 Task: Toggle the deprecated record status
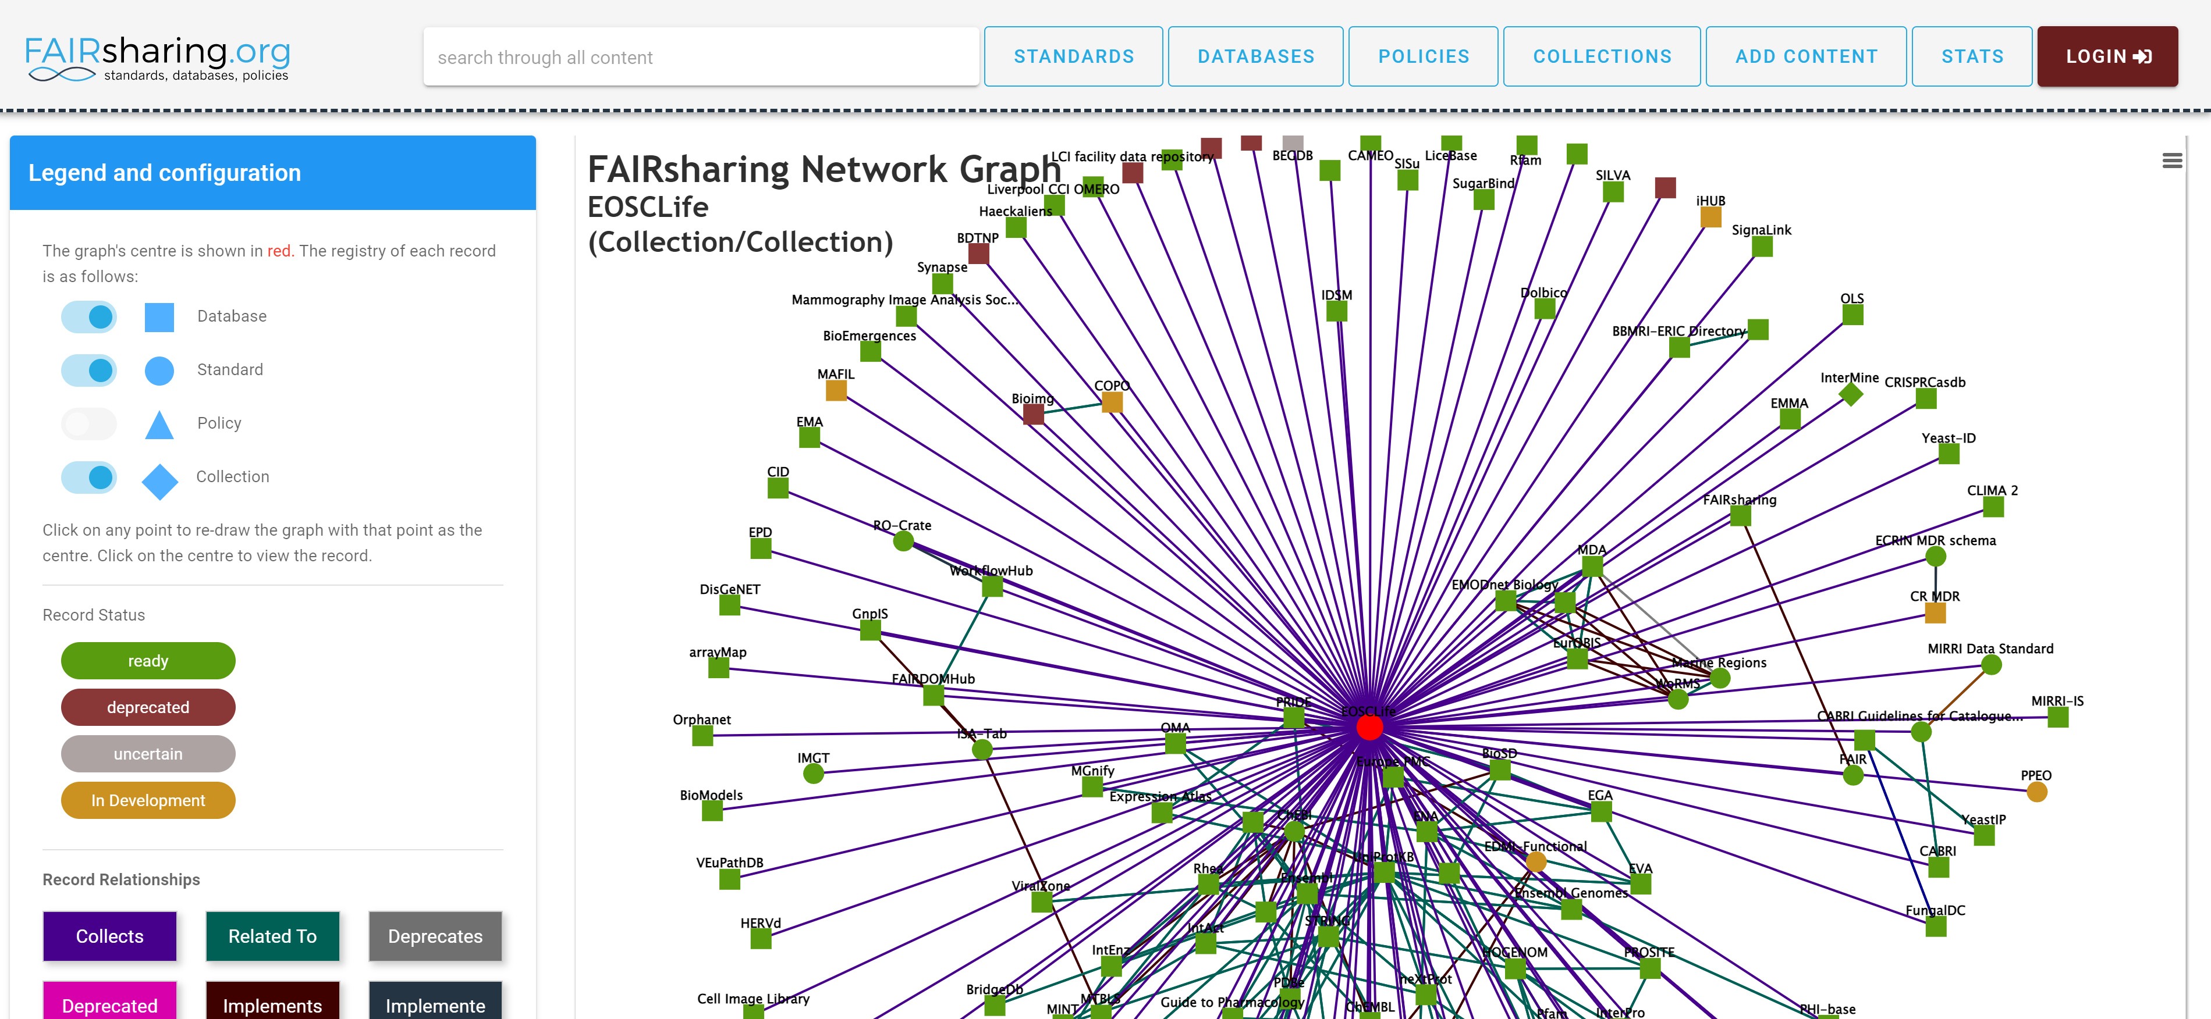tap(148, 707)
